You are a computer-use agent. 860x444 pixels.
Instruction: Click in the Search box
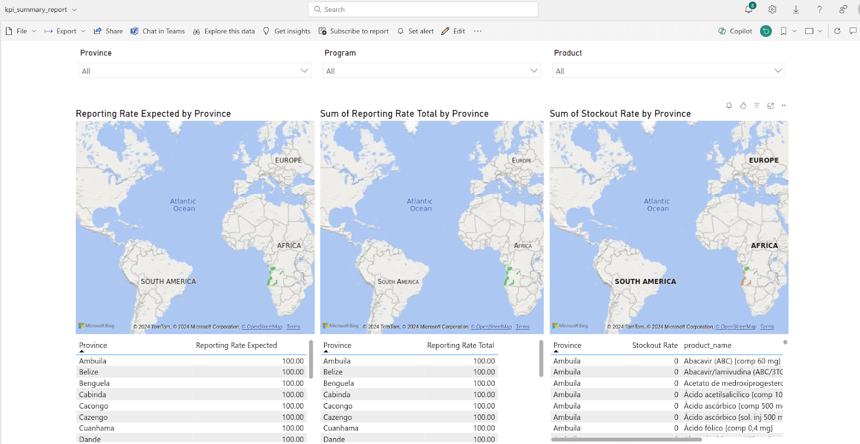(x=423, y=9)
